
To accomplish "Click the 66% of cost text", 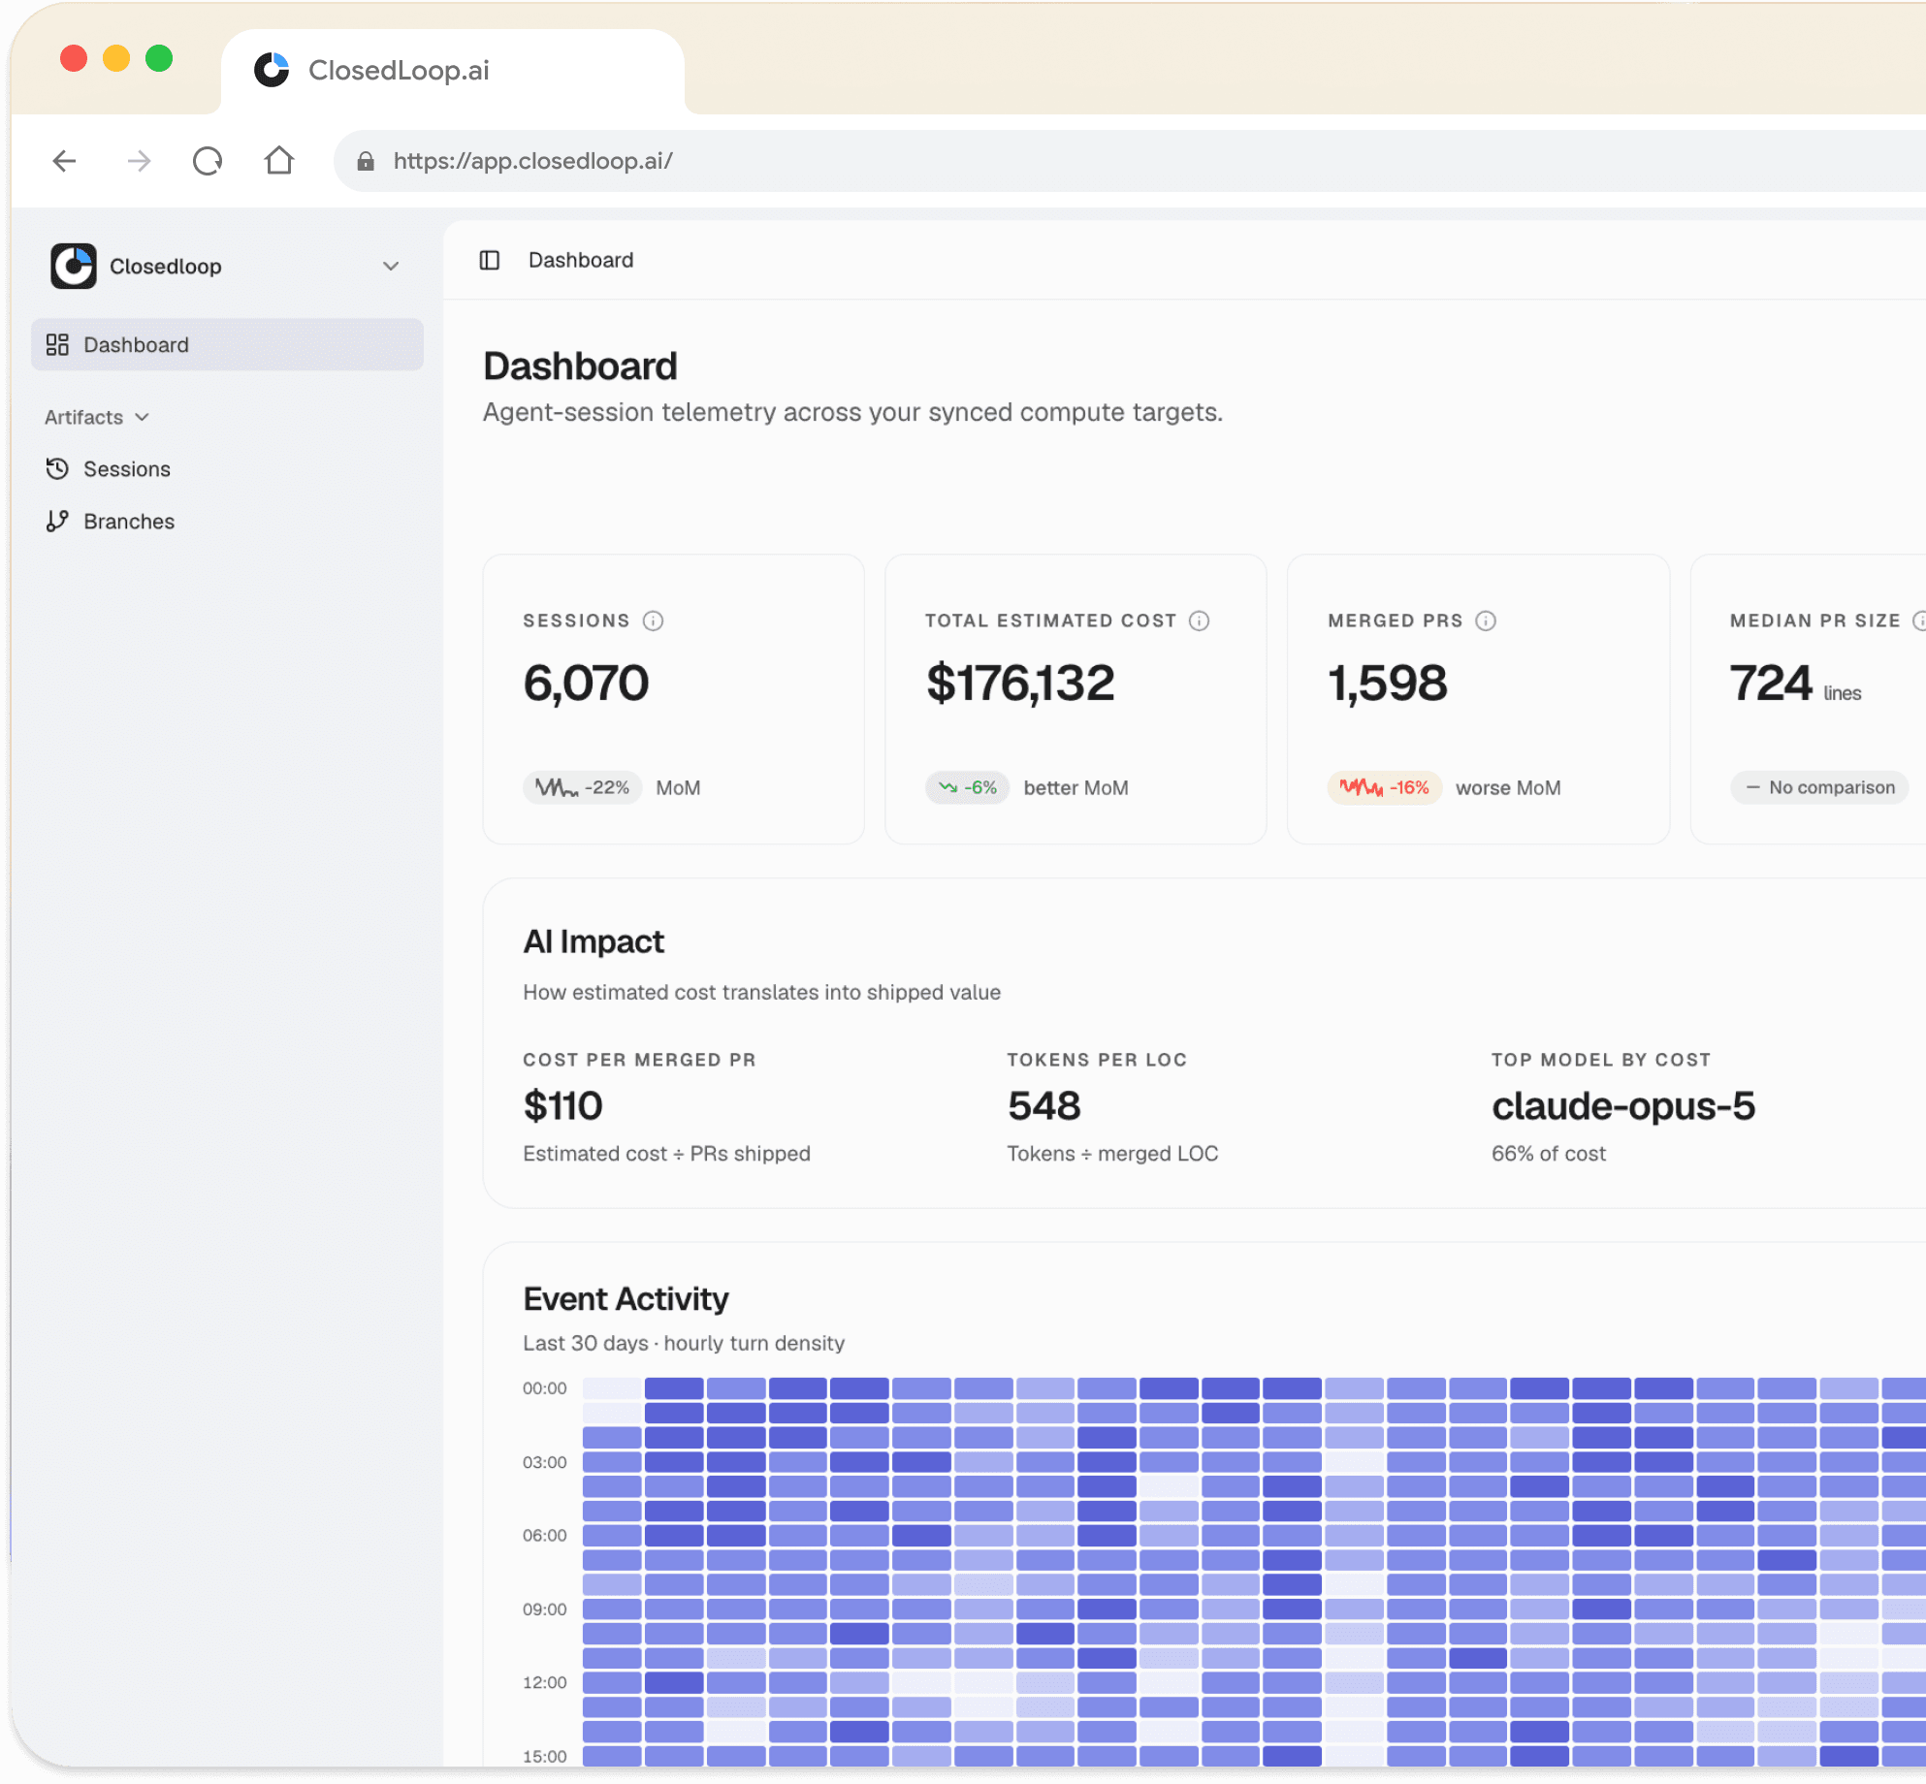I will (x=1549, y=1154).
